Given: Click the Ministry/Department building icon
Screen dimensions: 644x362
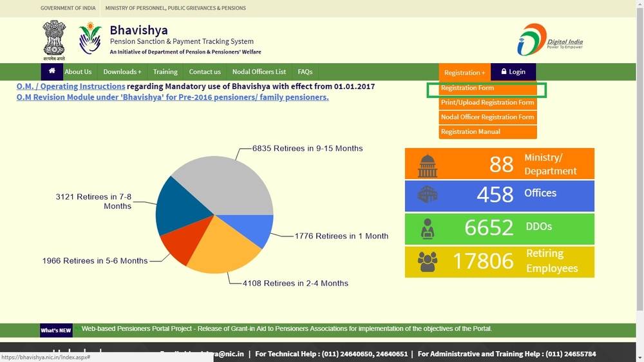Looking at the screenshot, I should pos(427,165).
